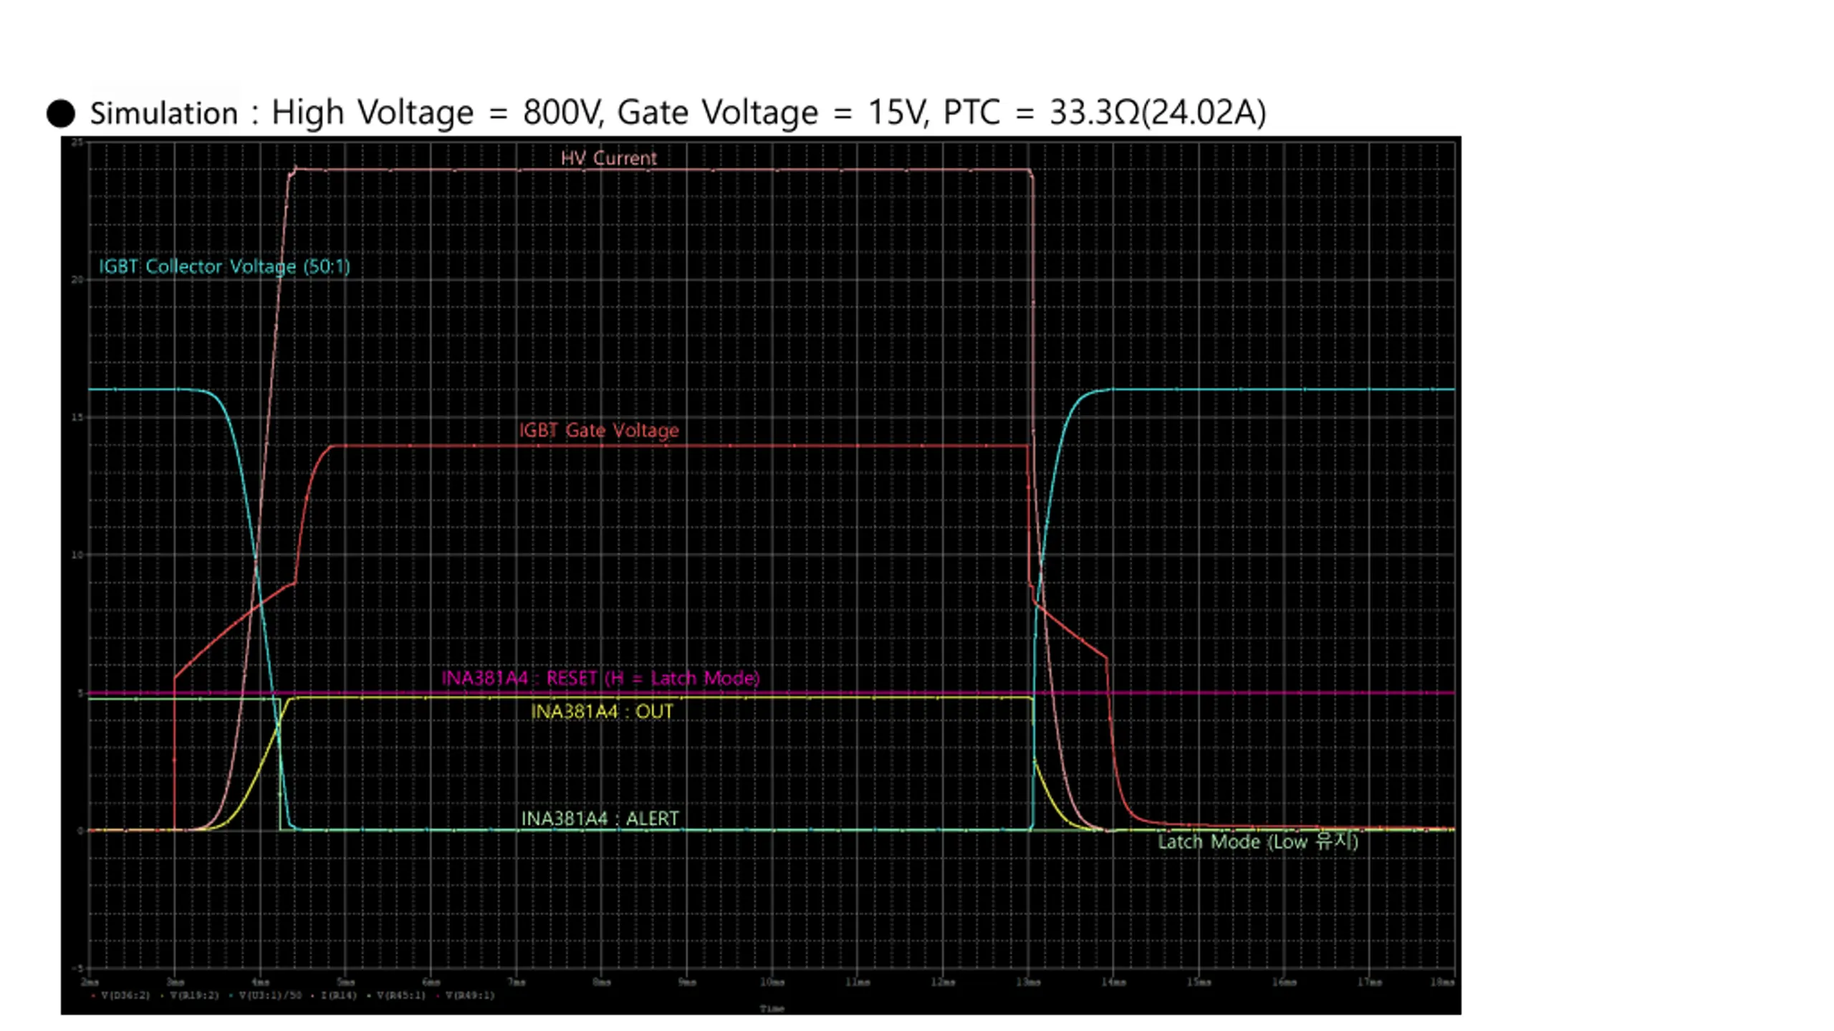
Task: Click the 7ms x-axis tick label
Action: 517,982
